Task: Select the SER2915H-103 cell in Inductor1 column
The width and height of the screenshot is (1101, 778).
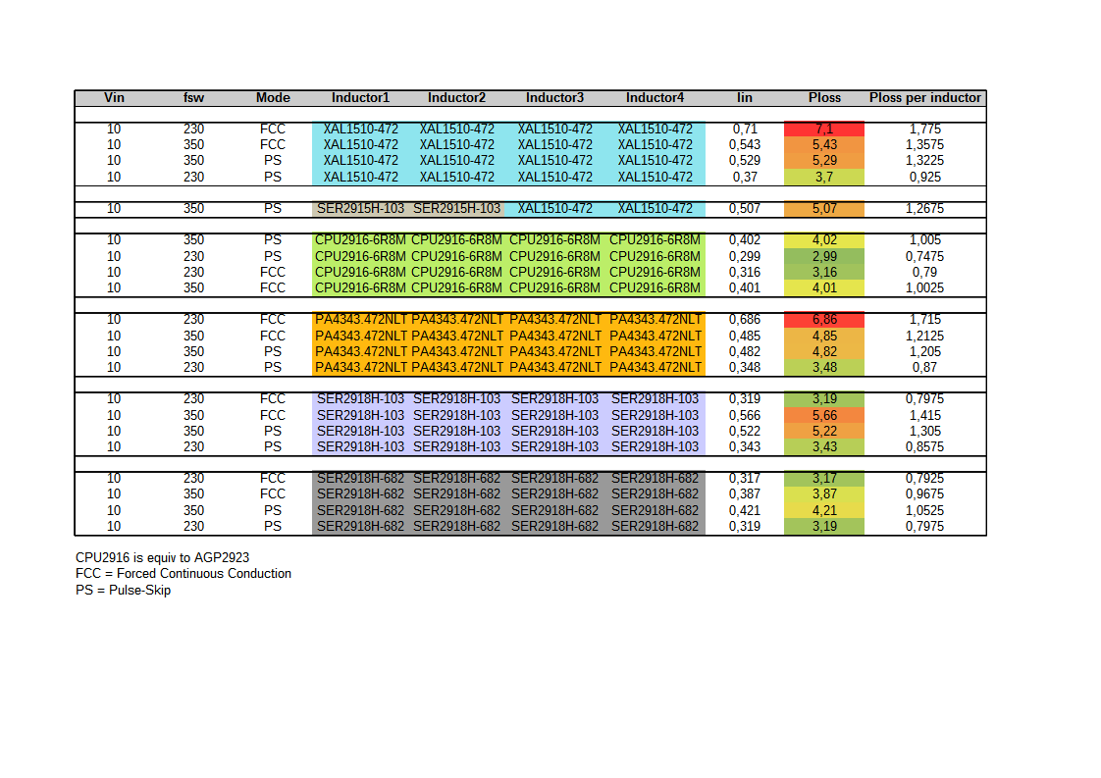Action: (360, 209)
